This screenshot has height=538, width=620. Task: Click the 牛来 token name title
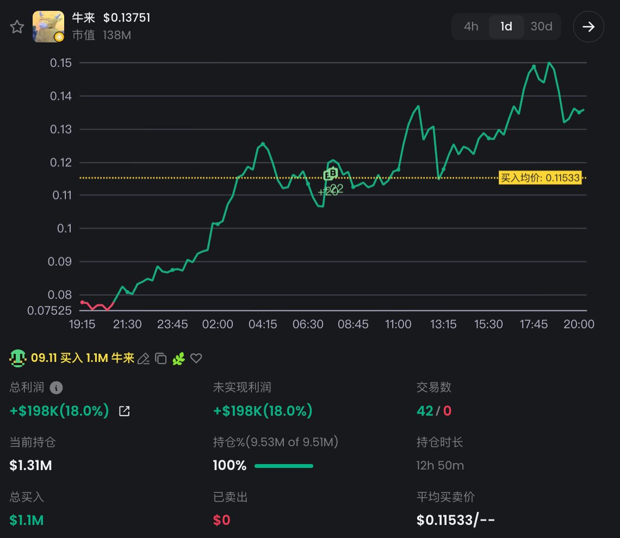pos(83,18)
